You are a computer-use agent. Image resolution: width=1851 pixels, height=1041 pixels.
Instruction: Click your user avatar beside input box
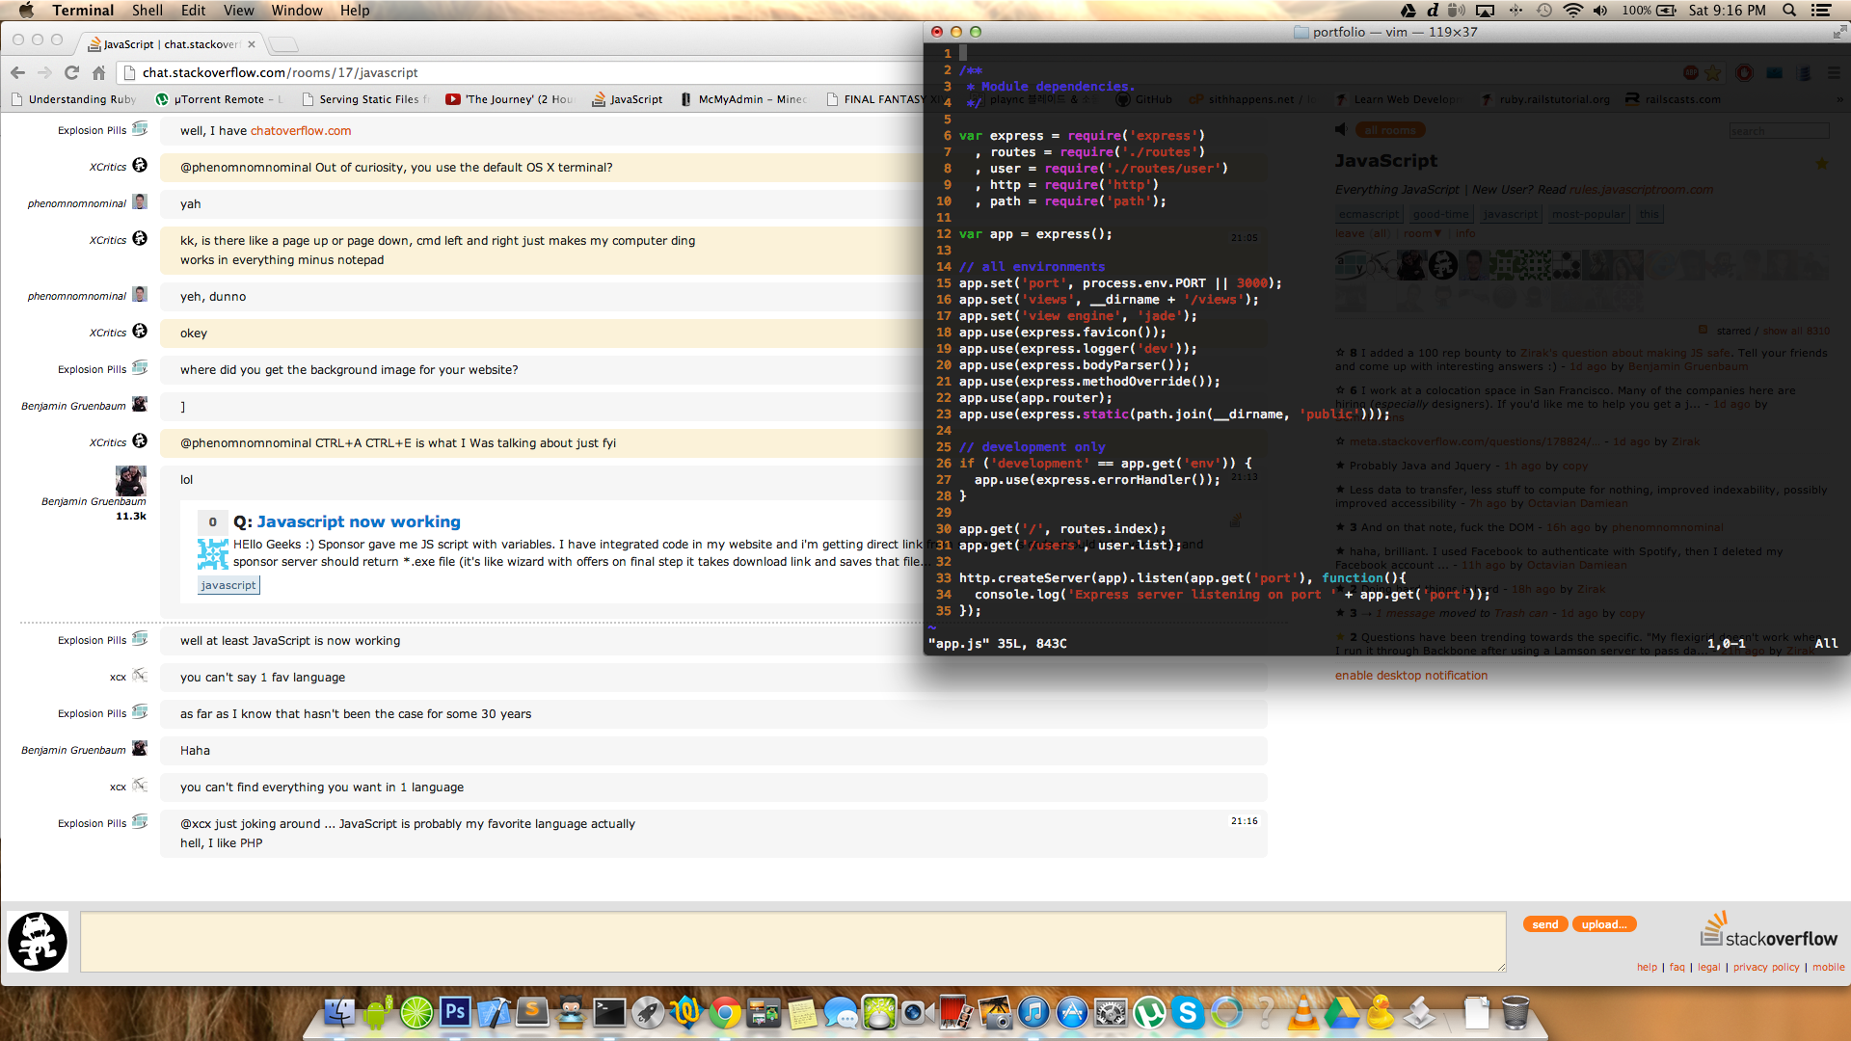tap(38, 942)
